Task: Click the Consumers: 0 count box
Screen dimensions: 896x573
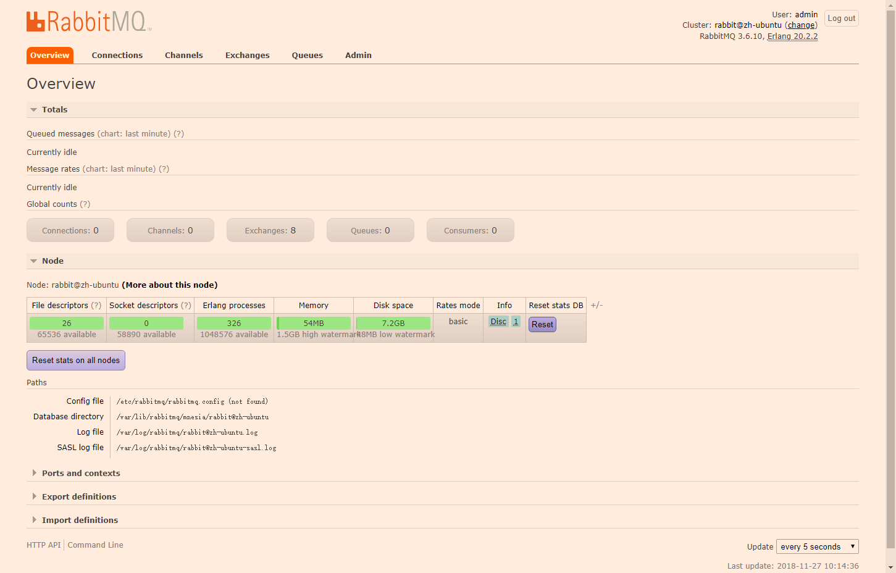Action: coord(471,230)
